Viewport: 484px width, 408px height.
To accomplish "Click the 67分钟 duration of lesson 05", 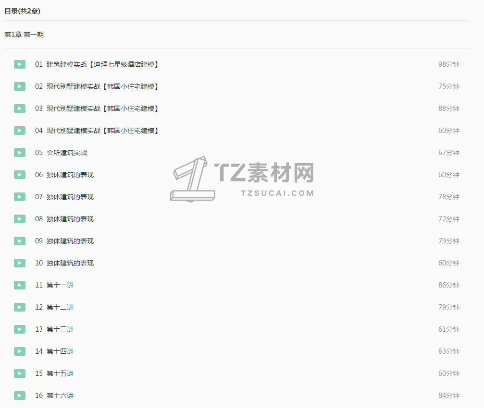I will pos(449,153).
